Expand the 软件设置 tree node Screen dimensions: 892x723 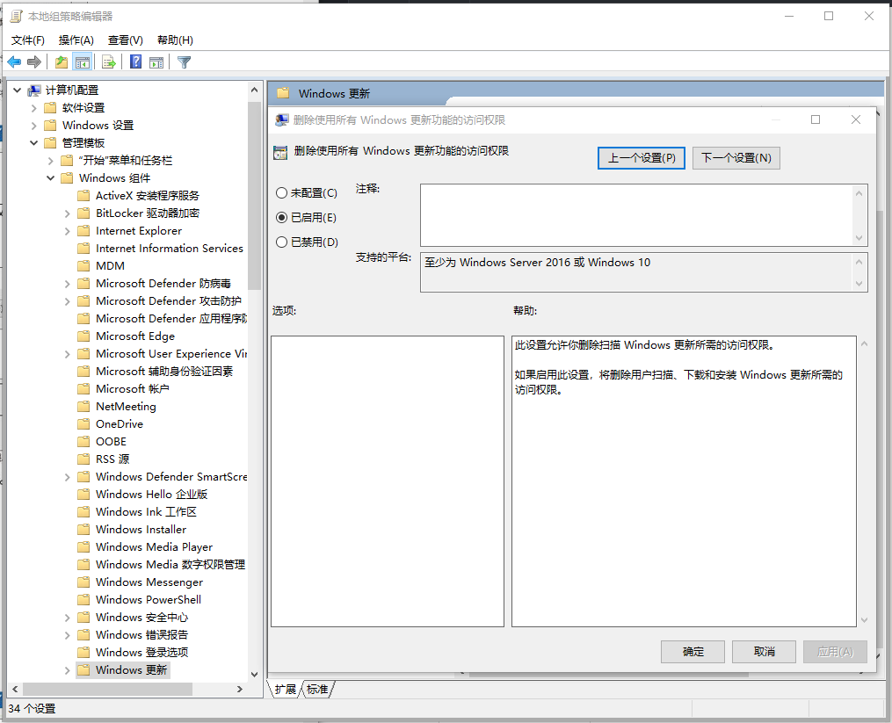point(33,108)
